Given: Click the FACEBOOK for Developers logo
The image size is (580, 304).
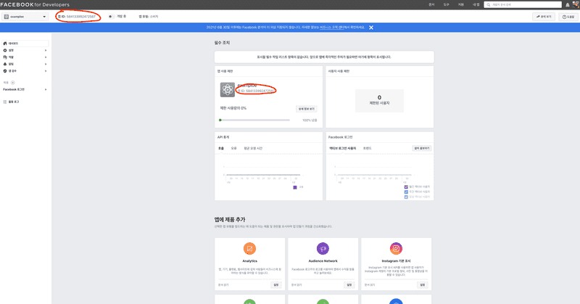Looking at the screenshot, I should (35, 5).
